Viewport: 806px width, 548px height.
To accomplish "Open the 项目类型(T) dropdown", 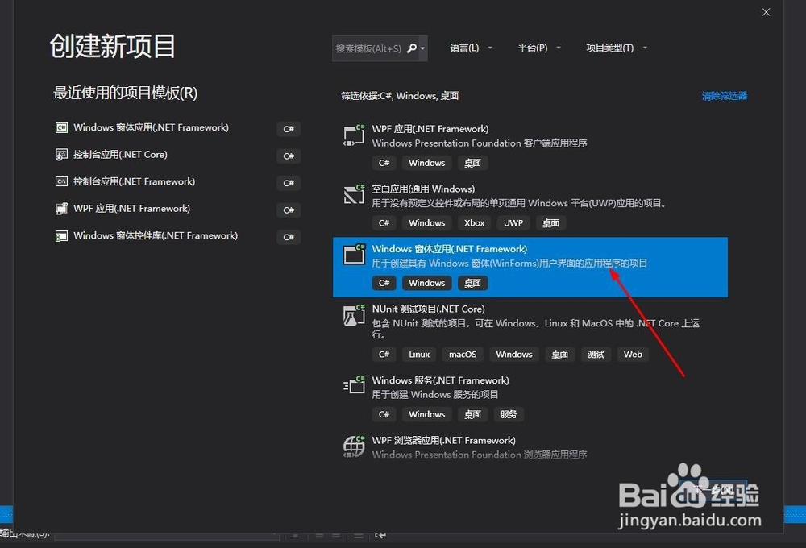I will tap(613, 48).
